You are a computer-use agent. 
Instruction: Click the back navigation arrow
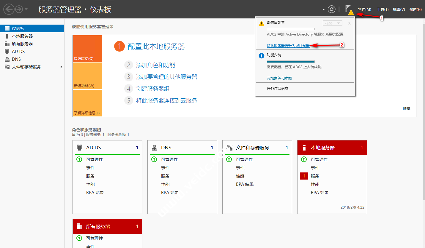click(9, 9)
